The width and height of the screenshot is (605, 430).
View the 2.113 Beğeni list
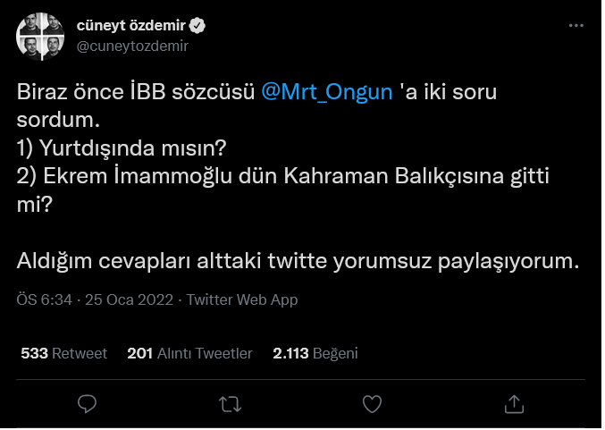[x=315, y=353]
